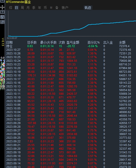
Task: Click the overlapping windows restore icon
Action: [x=2, y=22]
